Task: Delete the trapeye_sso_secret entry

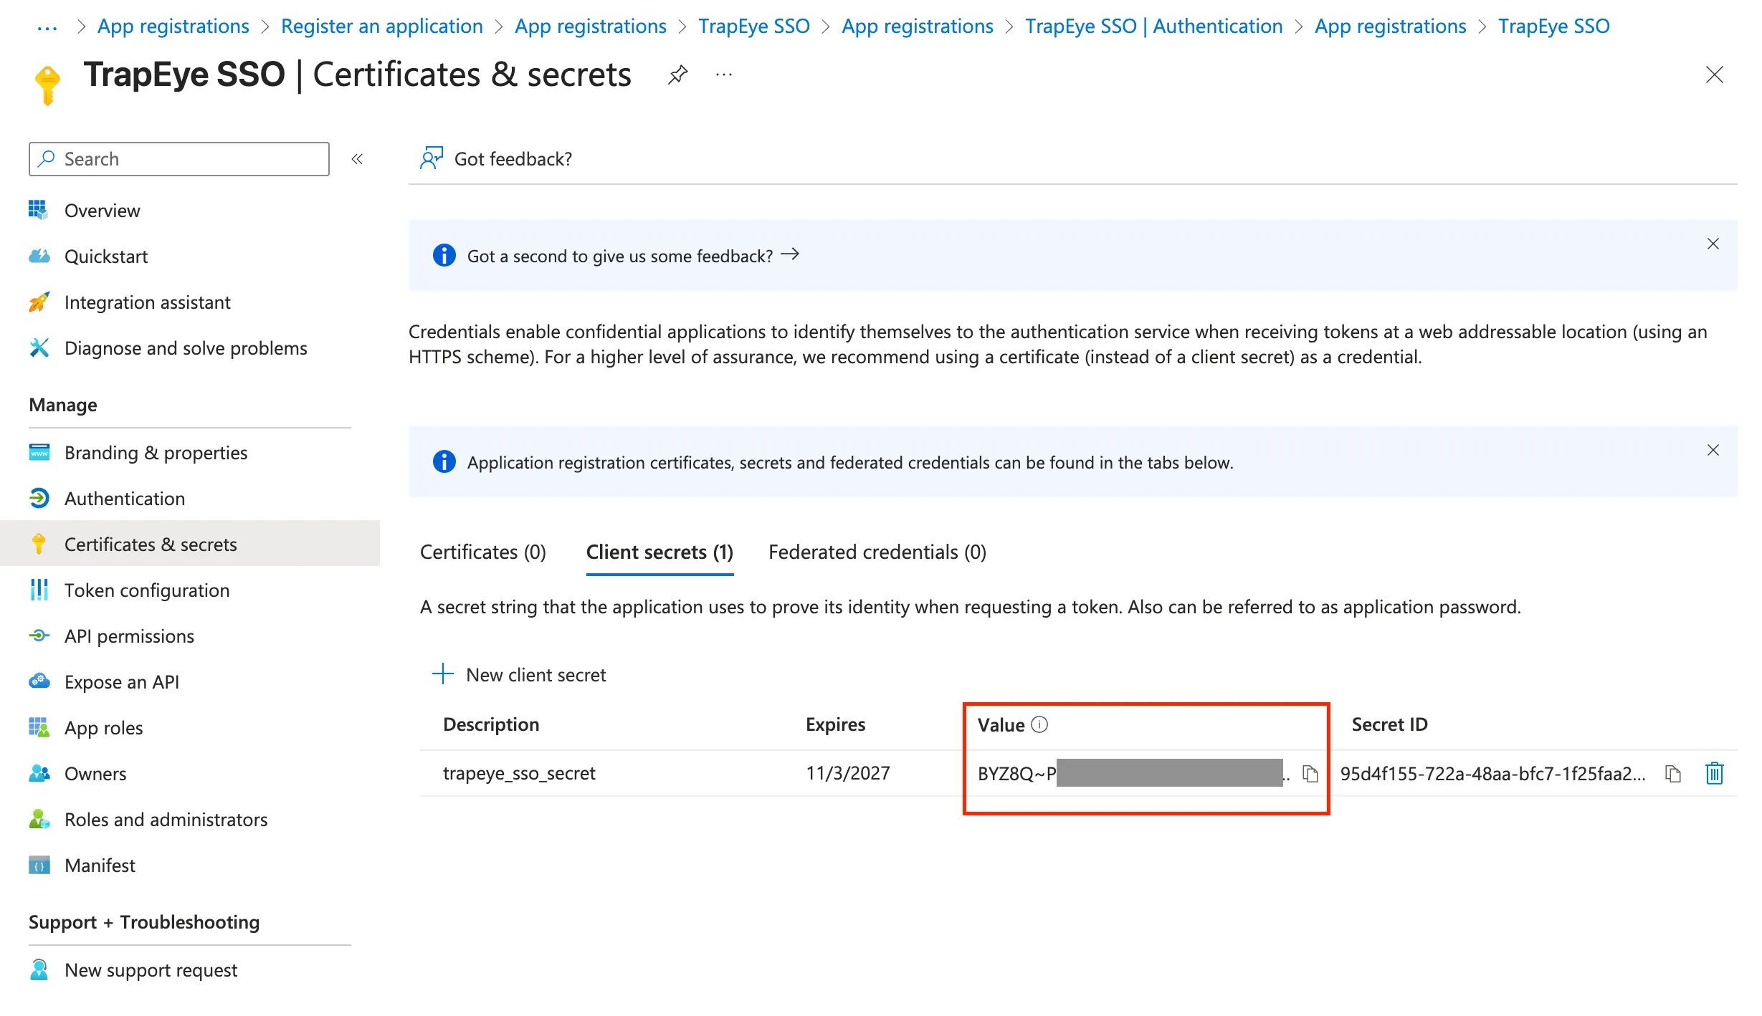Action: click(1715, 774)
